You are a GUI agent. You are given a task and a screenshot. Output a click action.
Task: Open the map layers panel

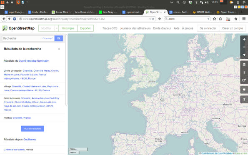244,65
